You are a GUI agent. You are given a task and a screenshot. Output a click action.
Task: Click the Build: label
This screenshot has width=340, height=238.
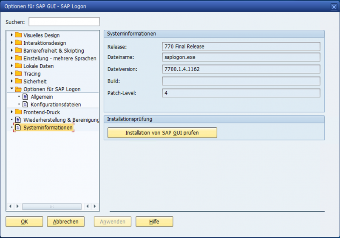tap(113, 81)
